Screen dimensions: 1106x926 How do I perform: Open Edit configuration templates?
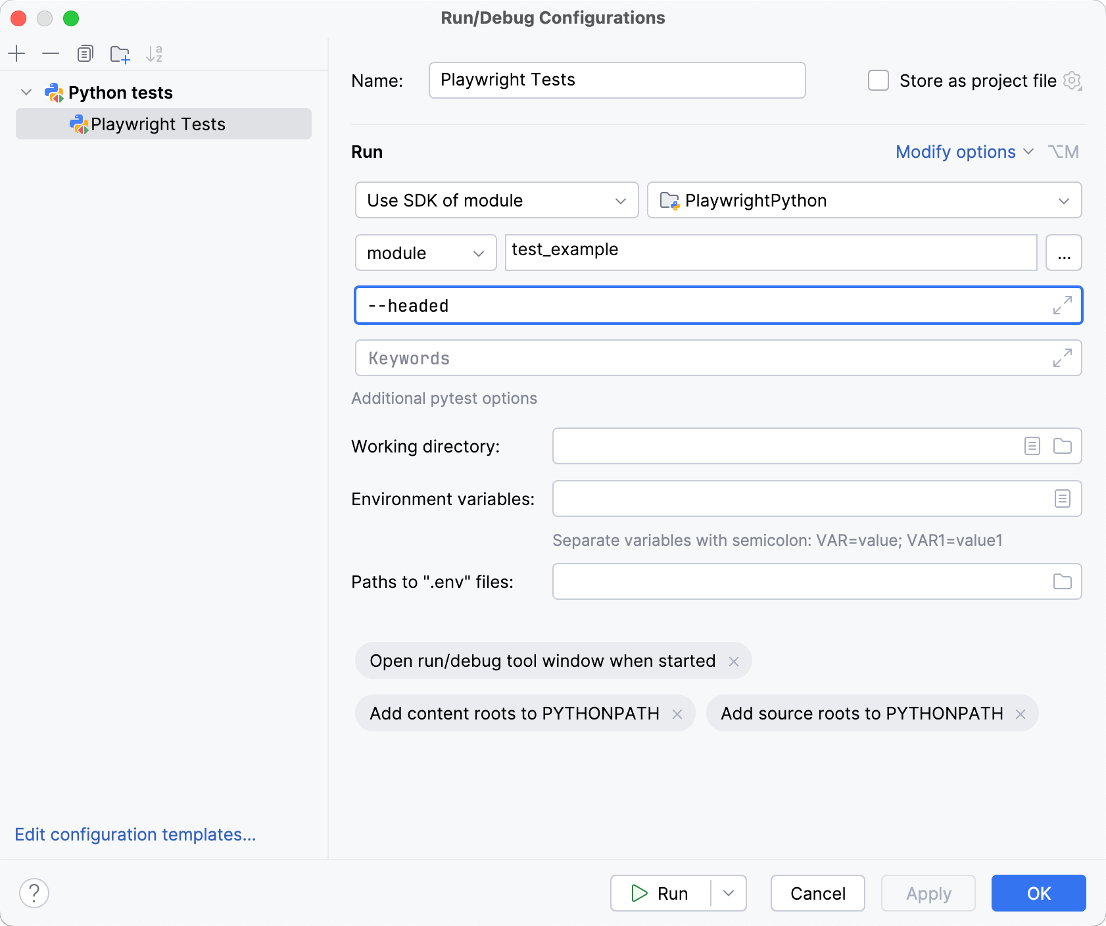(135, 834)
